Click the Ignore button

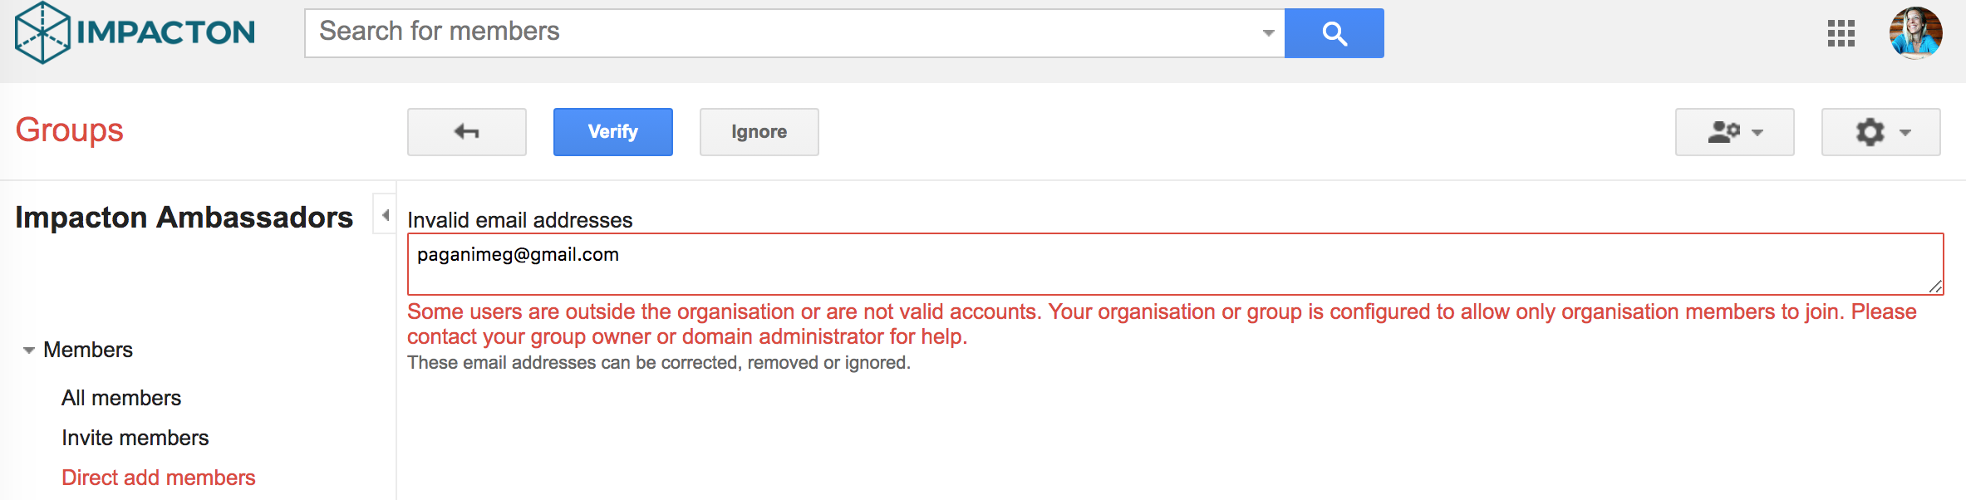(759, 132)
